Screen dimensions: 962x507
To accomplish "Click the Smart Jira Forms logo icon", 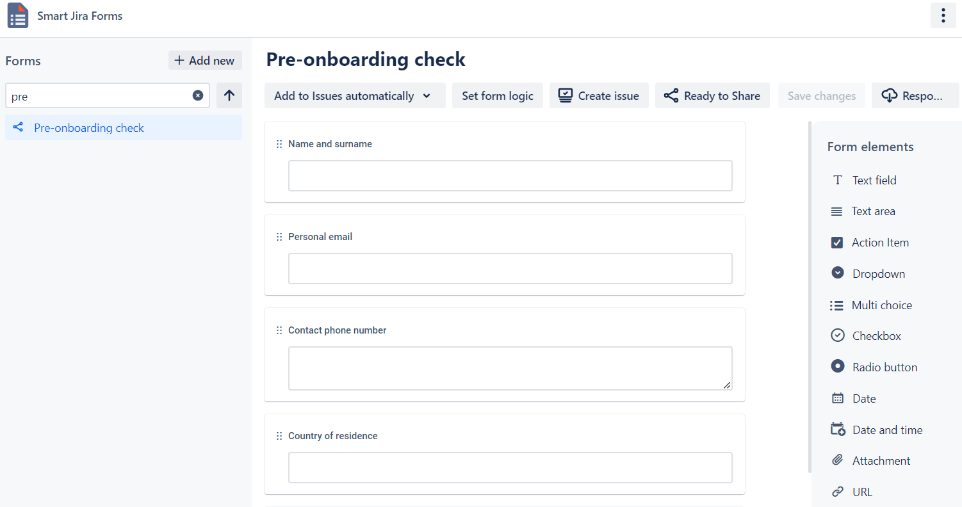I will click(18, 16).
